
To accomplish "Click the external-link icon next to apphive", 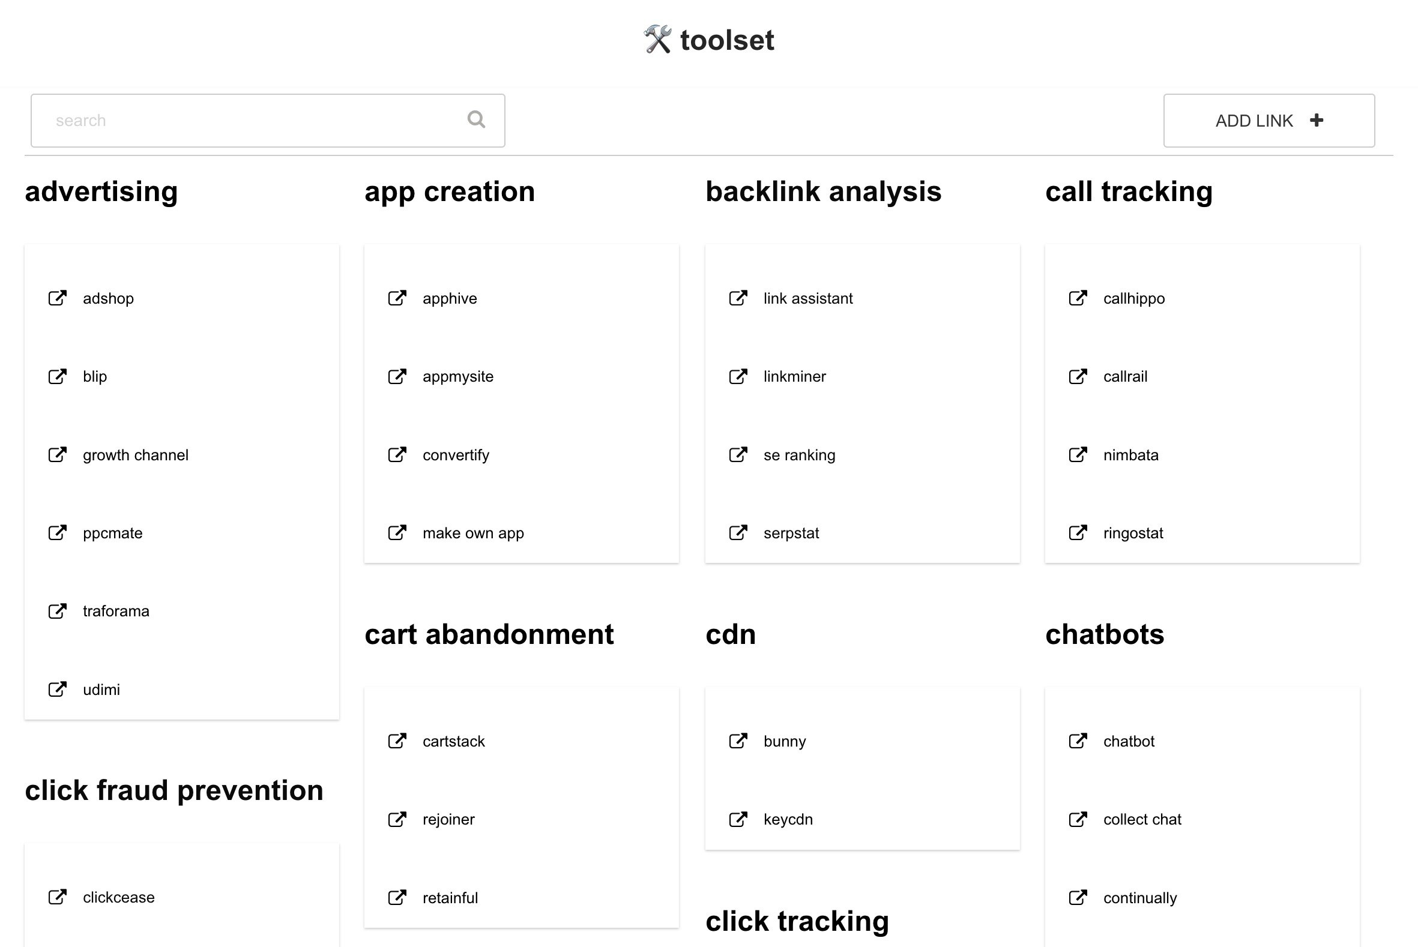I will pos(397,298).
